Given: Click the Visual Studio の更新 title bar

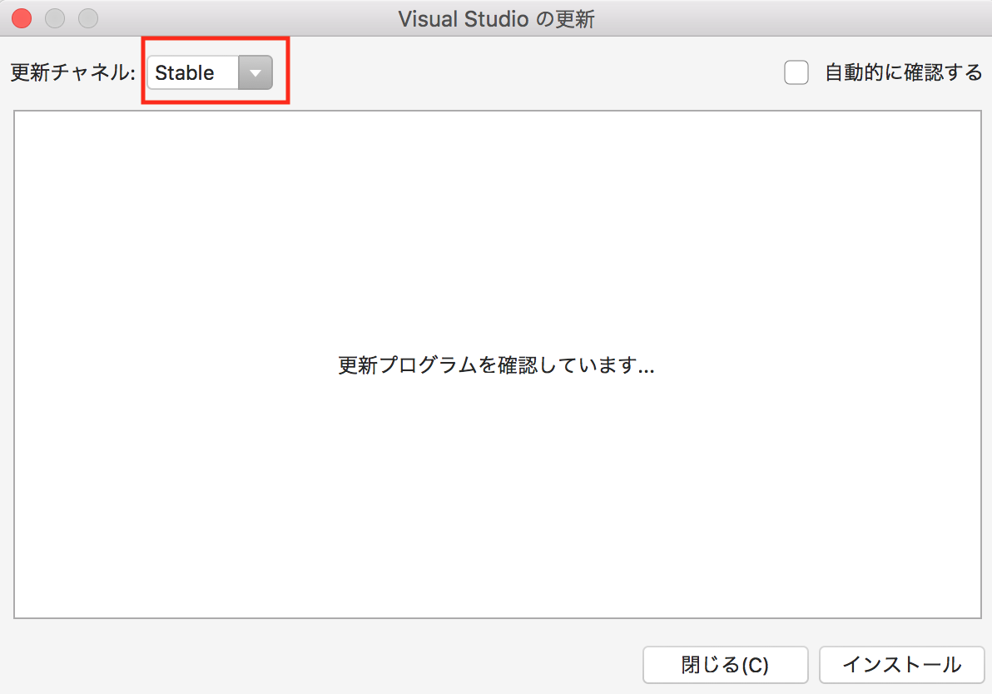Looking at the screenshot, I should click(x=496, y=18).
